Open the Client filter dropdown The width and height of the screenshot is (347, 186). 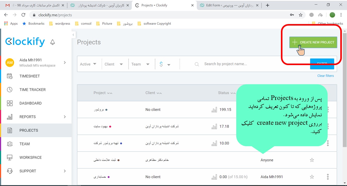point(114,64)
